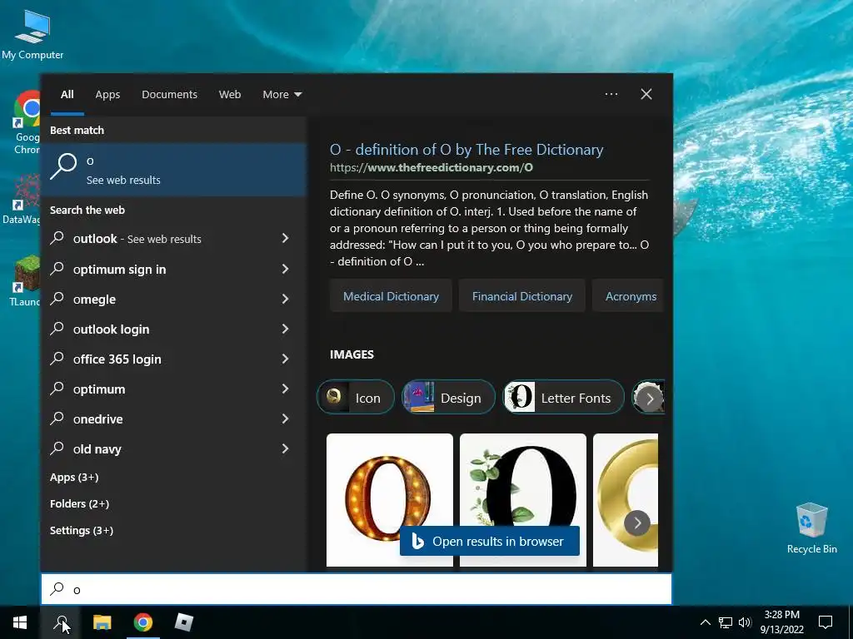
Task: Click Open results in browser
Action: (x=490, y=541)
